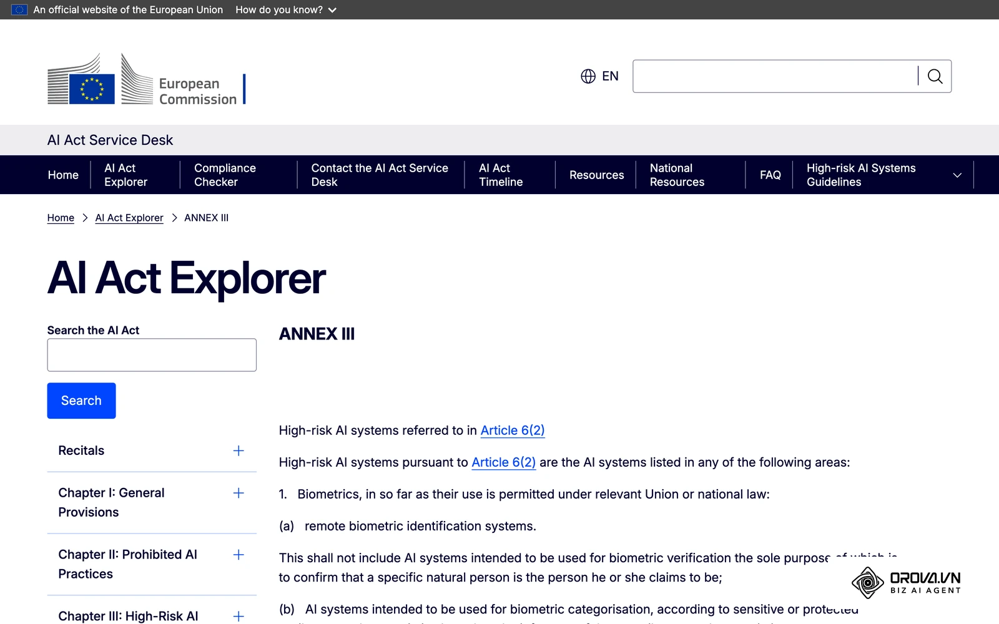
Task: Open Contact the AI Act Service Desk
Action: coord(380,175)
